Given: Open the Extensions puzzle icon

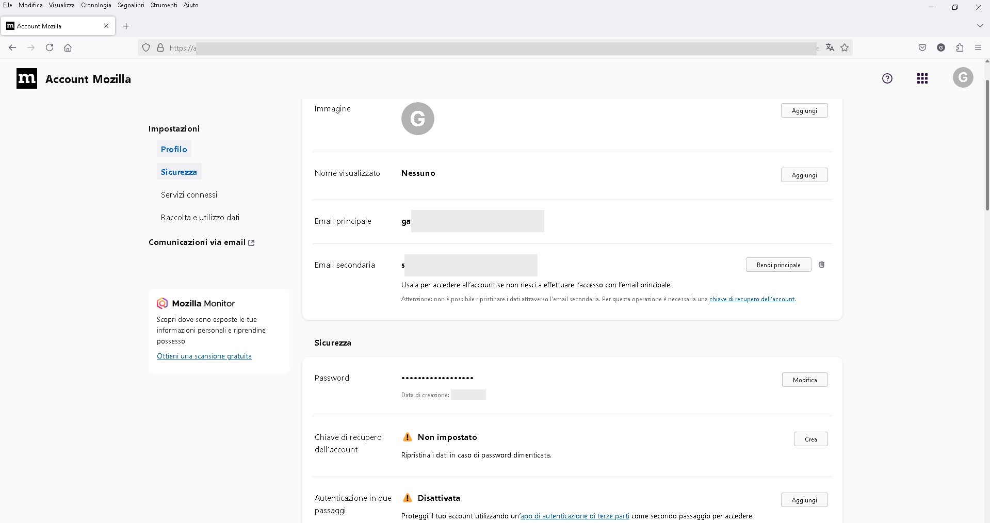Looking at the screenshot, I should (x=960, y=47).
